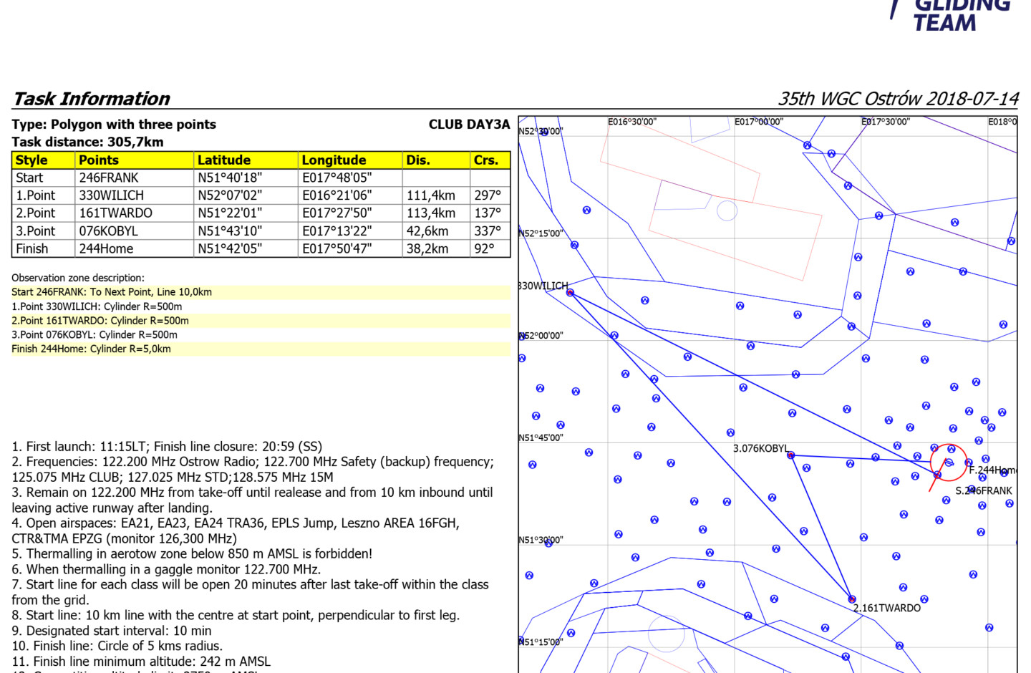The width and height of the screenshot is (1031, 673).
Task: Click the 2.161TWARDO turnpoint marker on map
Action: point(851,599)
